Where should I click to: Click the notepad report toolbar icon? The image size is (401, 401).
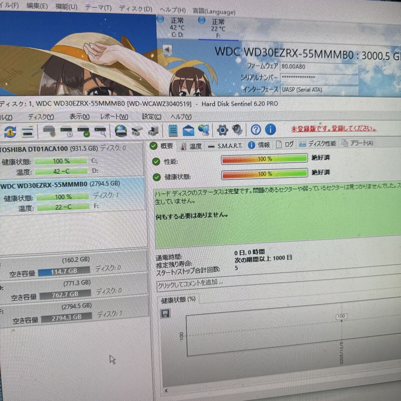coord(173,130)
